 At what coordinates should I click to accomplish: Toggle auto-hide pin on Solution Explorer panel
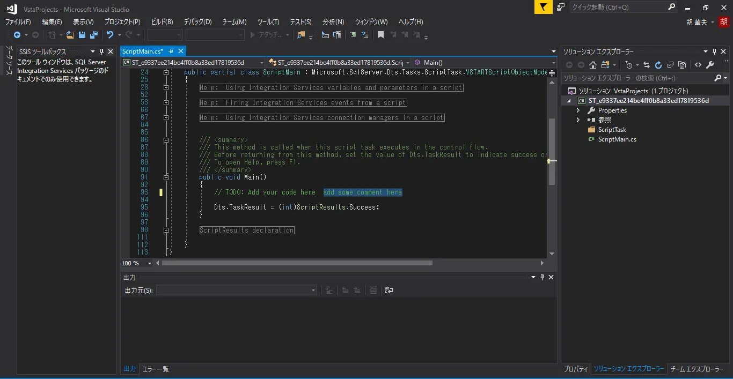coord(714,51)
